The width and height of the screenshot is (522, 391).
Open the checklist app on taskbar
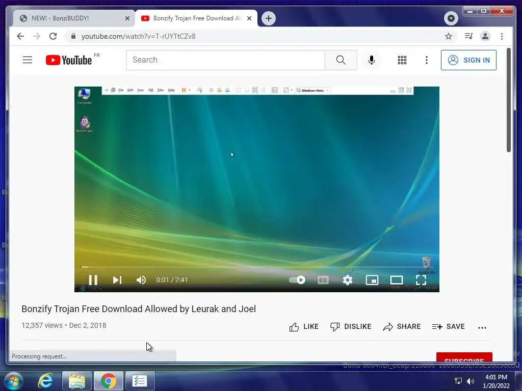[140, 381]
